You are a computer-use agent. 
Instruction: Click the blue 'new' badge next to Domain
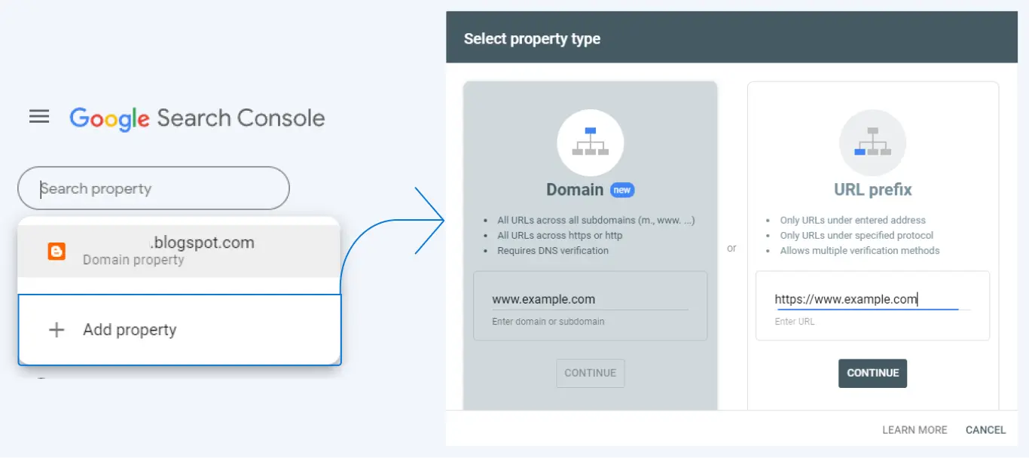pos(622,190)
